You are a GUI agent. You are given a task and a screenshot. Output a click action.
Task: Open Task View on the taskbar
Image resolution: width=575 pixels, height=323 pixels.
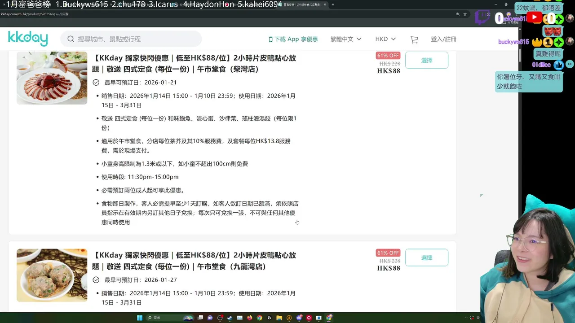tap(200, 318)
